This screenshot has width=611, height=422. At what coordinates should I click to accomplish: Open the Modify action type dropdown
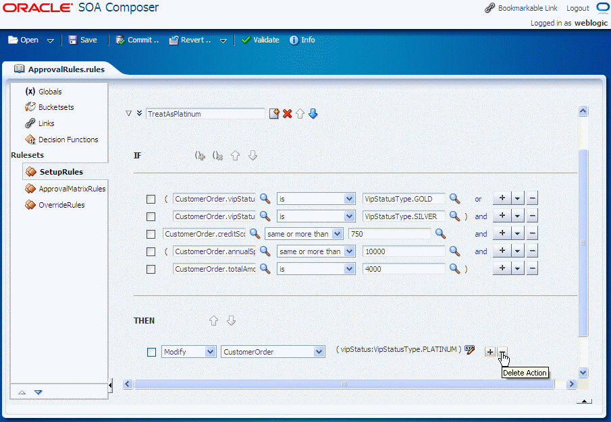[210, 352]
